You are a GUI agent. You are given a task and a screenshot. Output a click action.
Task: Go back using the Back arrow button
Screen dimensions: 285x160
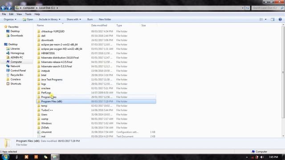pos(3,8)
